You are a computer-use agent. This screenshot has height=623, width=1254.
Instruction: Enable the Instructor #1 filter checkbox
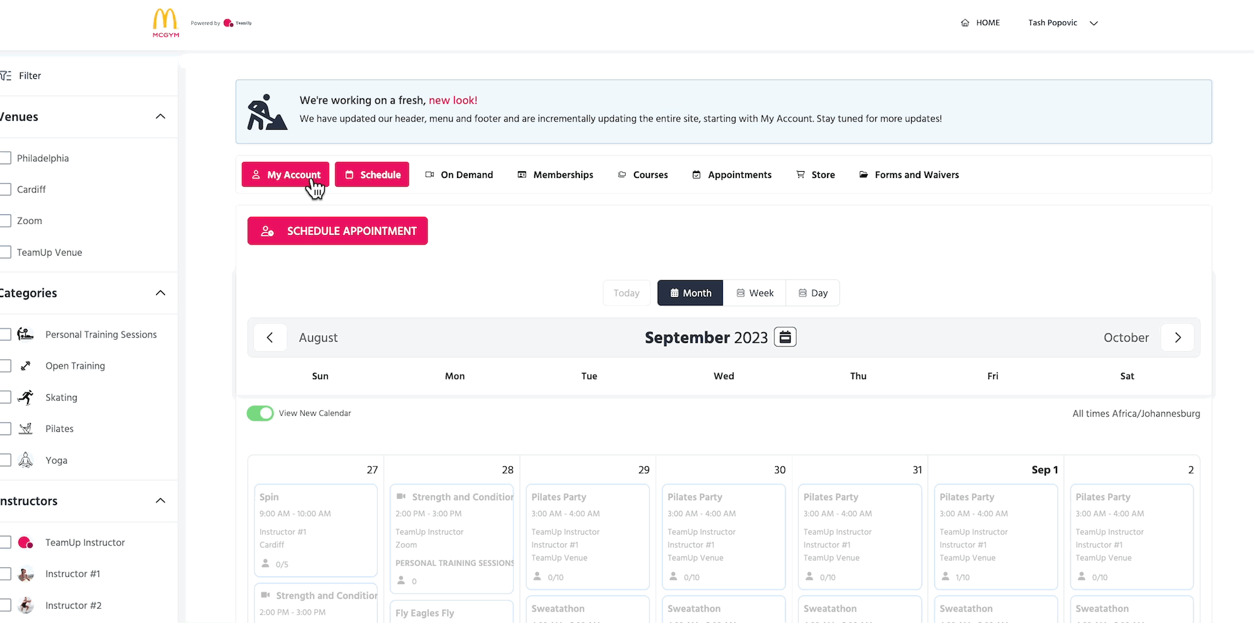[6, 573]
